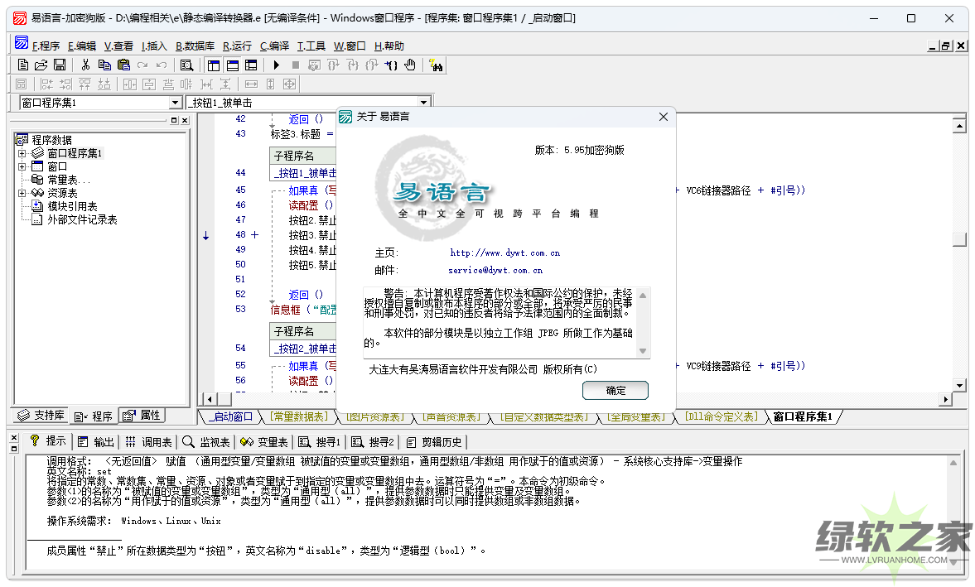Expand the 资源表 tree node
975x587 pixels.
(x=22, y=193)
